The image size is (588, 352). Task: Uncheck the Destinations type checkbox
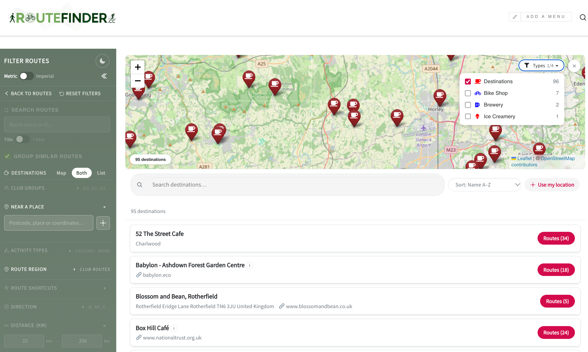tap(468, 81)
